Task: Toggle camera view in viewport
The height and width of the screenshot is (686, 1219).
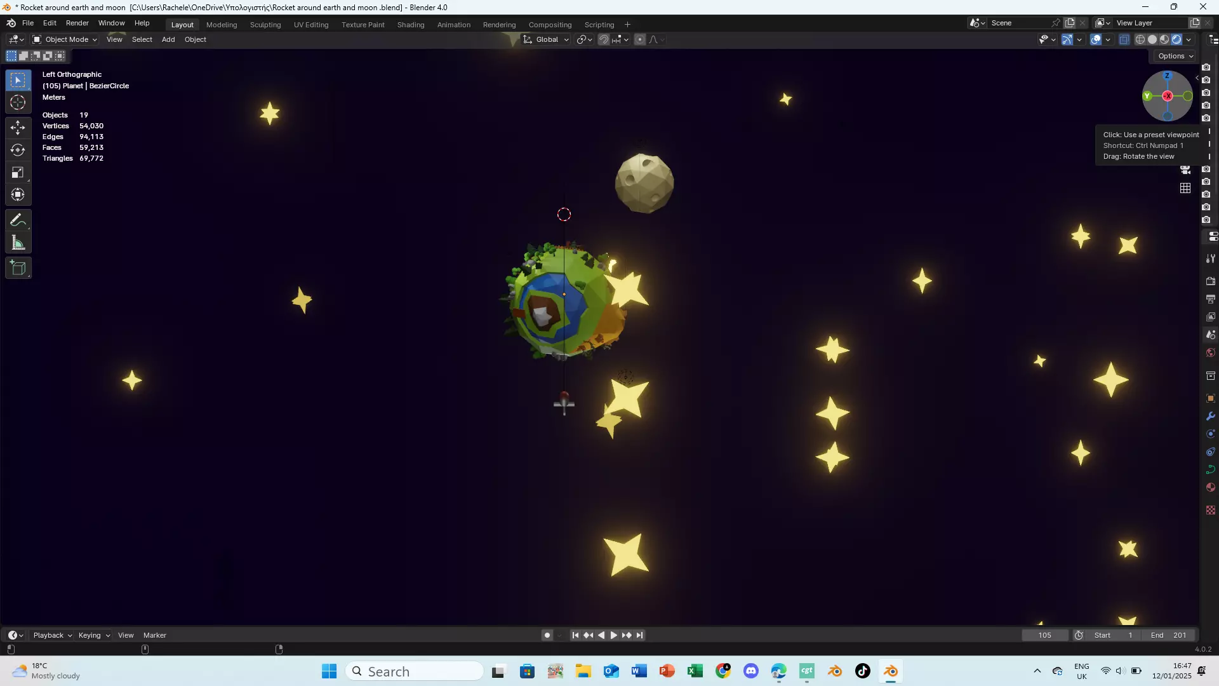Action: click(x=1185, y=170)
